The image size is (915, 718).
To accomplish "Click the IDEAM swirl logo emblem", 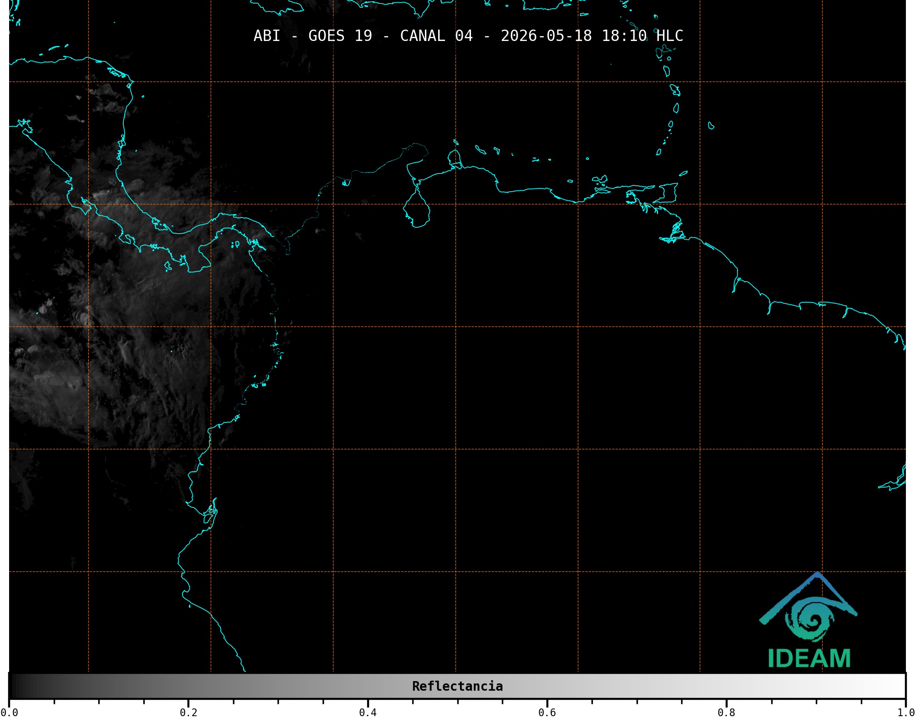I will (809, 607).
